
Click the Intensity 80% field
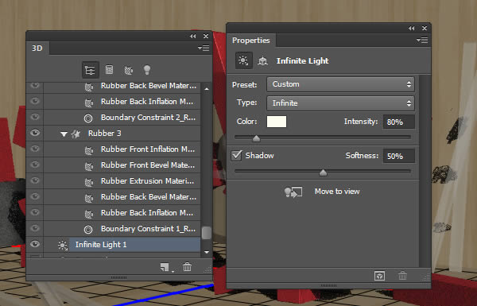pyautogui.click(x=398, y=122)
